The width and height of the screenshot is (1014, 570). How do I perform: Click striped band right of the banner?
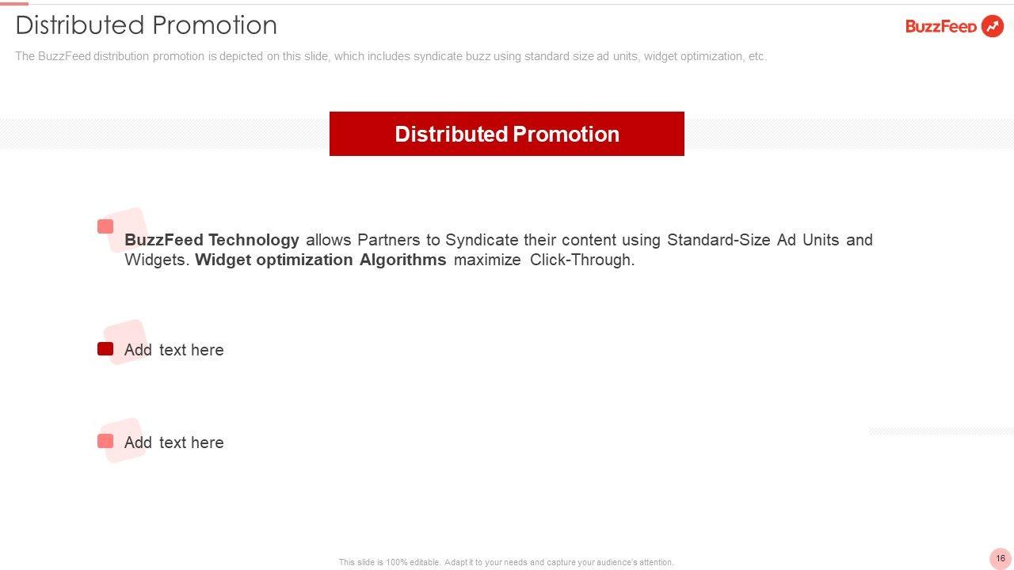[848, 134]
